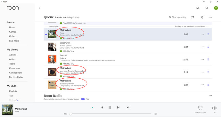221x117 pixels.
Task: Open options for Motherland by Blackberry Winter
Action: [202, 85]
